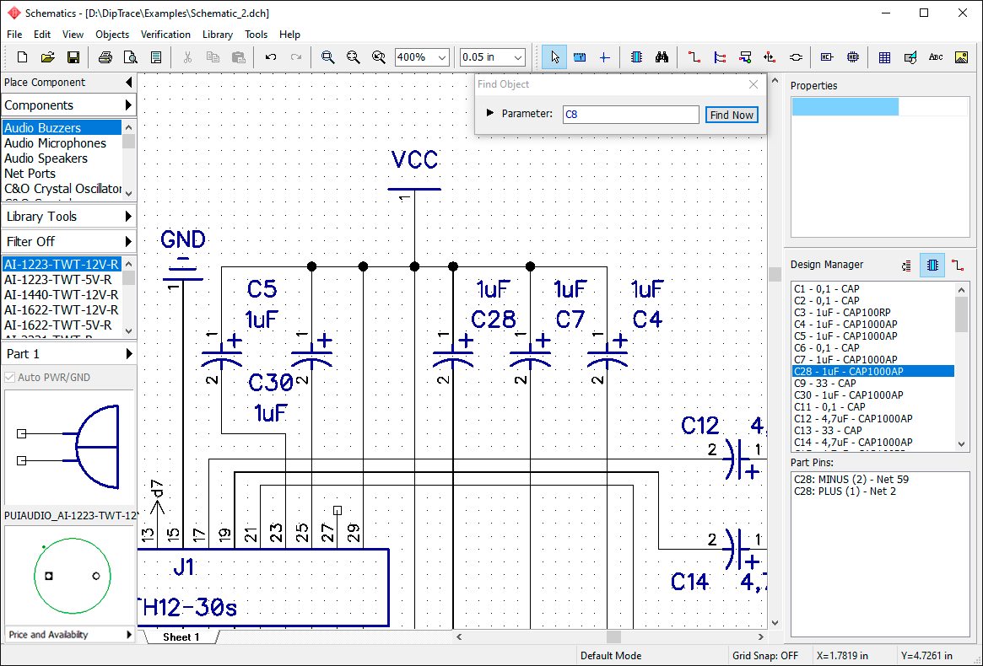Undo the last action
The image size is (983, 666).
[270, 57]
